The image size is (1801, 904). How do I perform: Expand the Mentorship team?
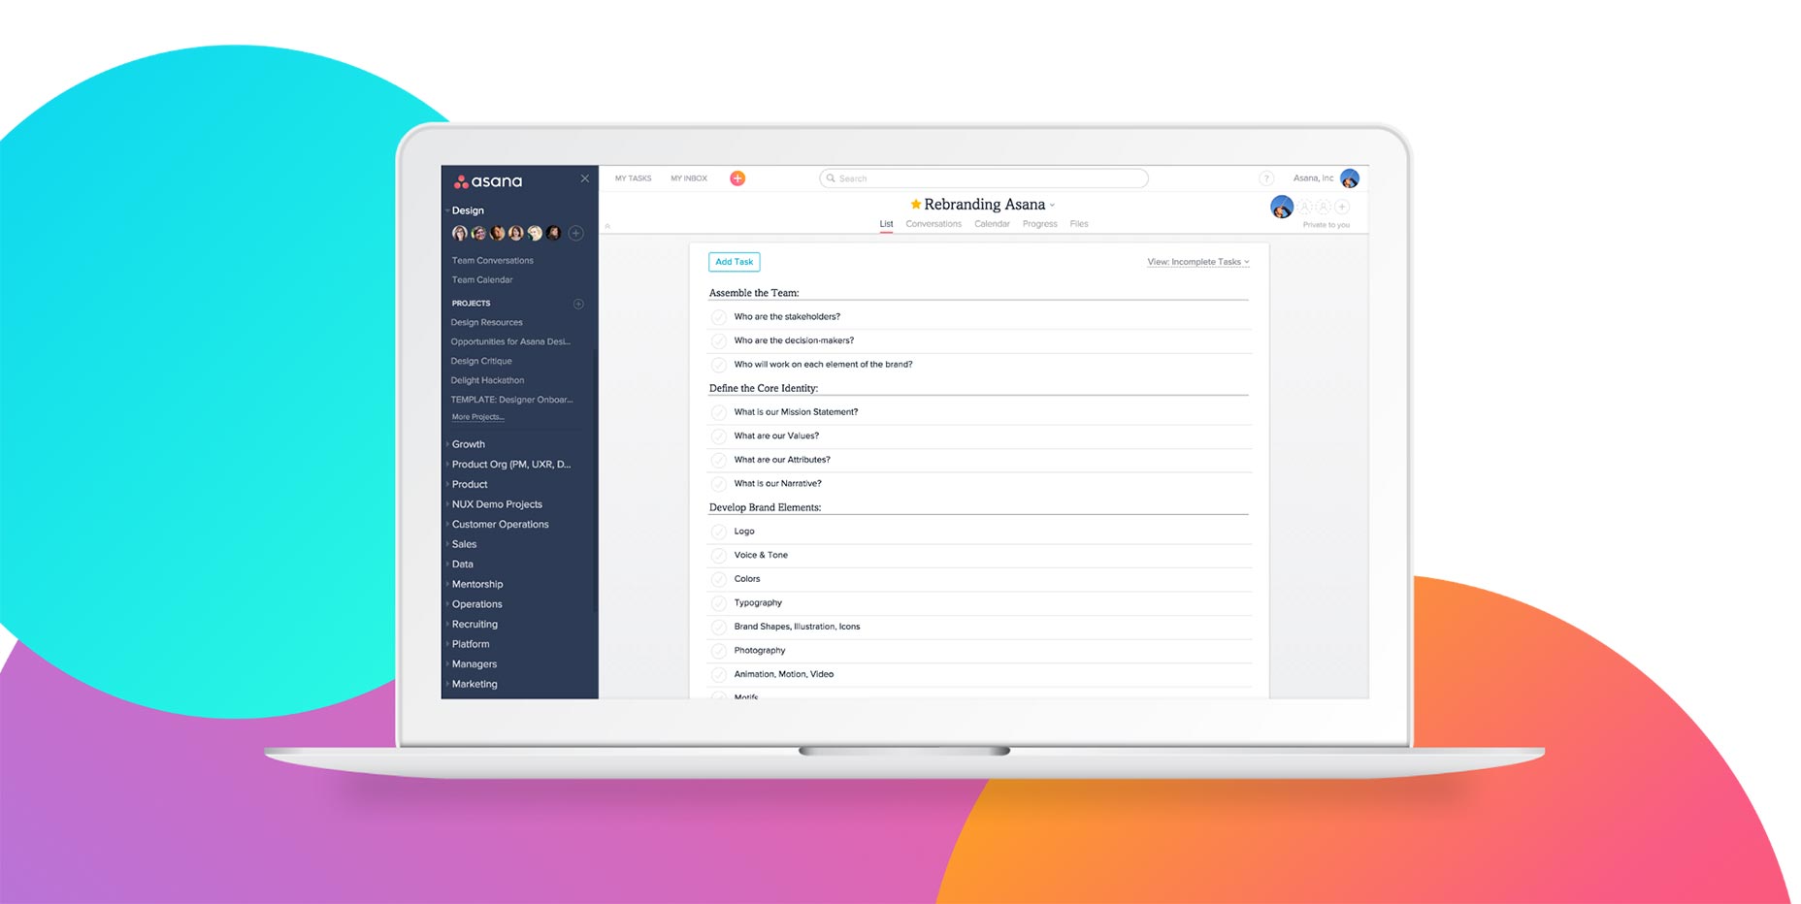click(447, 585)
